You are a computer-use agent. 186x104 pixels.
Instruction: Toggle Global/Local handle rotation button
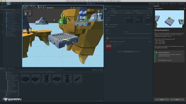tap(33, 3)
